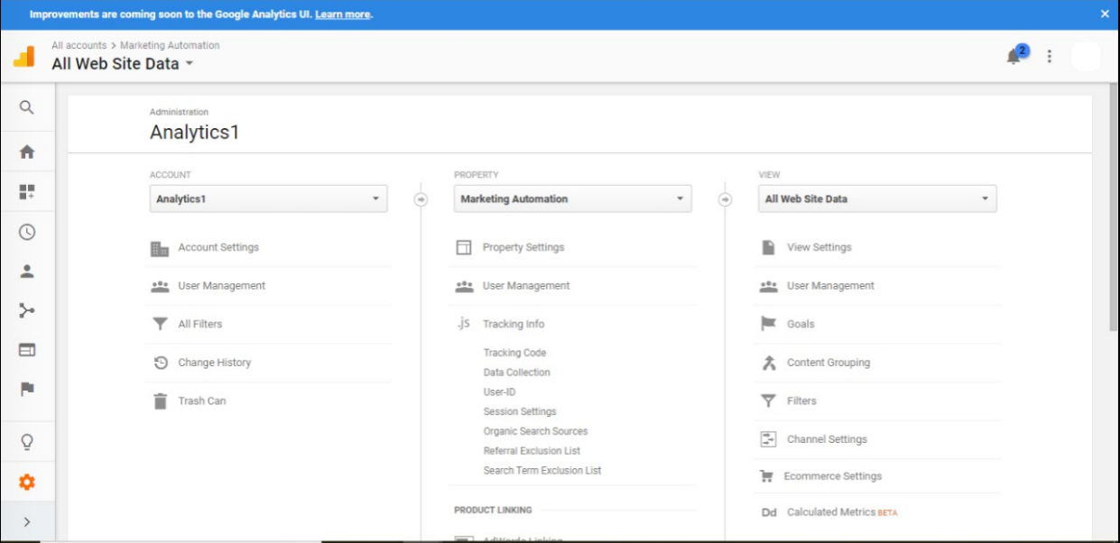Open view-level User Management
Viewport: 1120px width, 543px height.
pos(830,286)
